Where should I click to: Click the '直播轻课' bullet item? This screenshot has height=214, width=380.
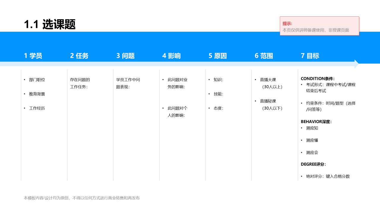268,101
